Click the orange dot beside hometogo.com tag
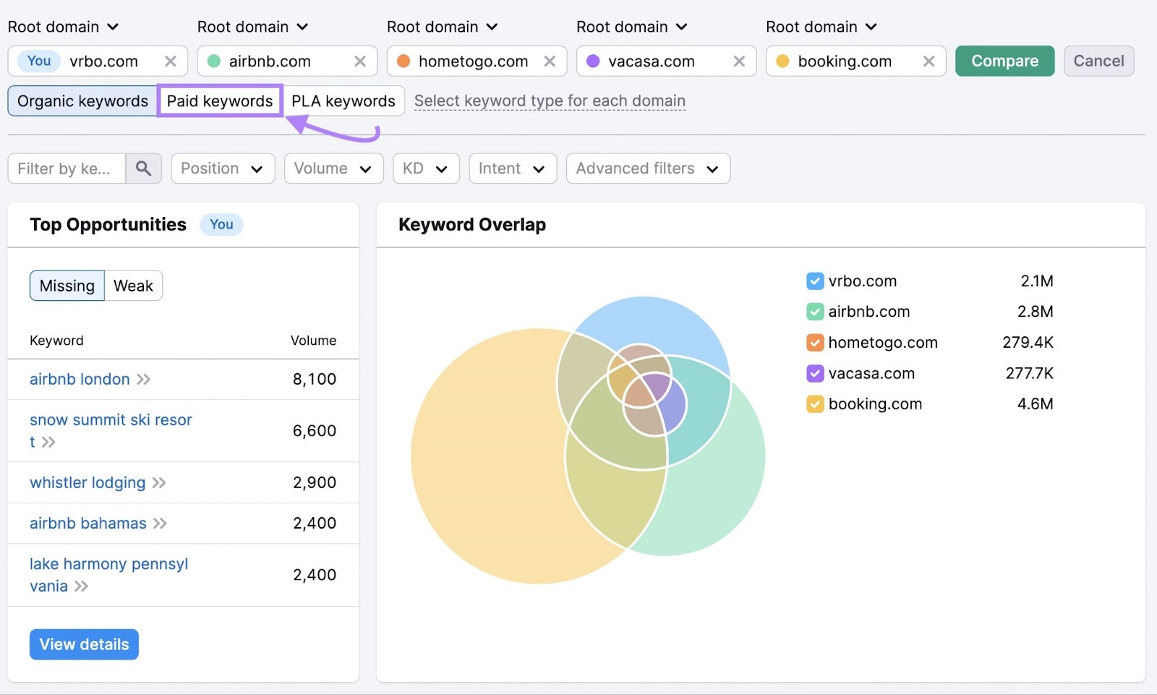 [x=403, y=61]
